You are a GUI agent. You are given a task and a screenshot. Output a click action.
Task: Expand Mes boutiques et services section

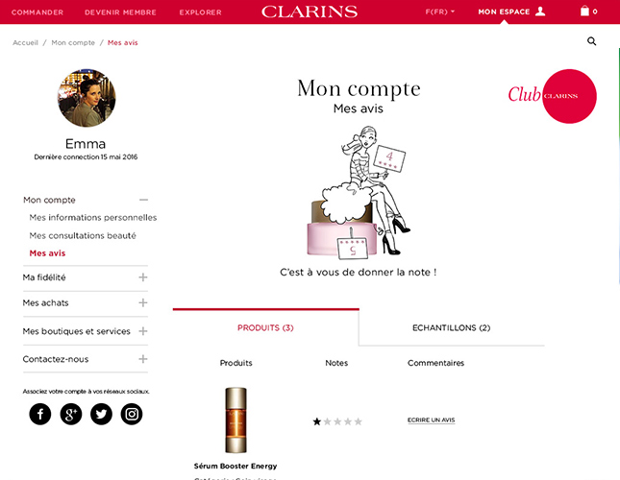[143, 331]
